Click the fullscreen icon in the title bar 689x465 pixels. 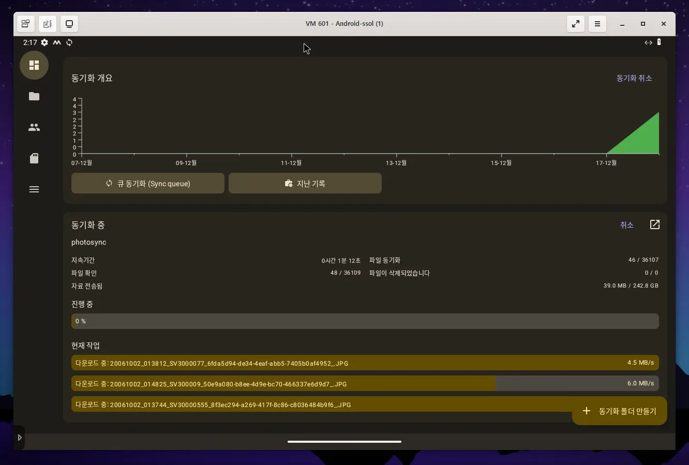[x=576, y=23]
